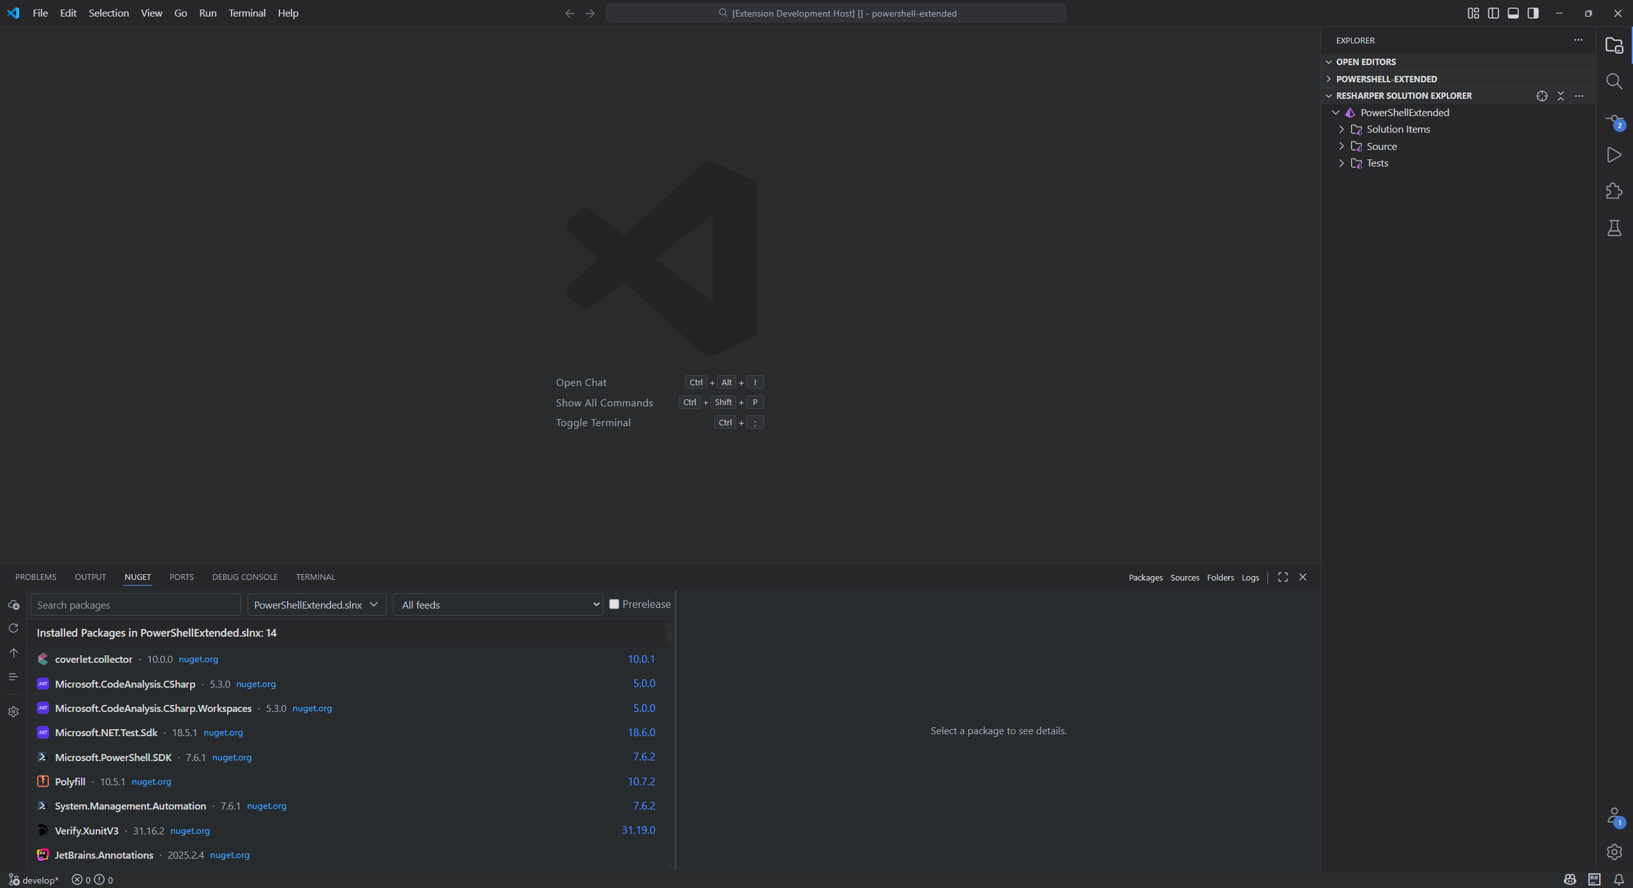Click the NuGet cloud download icon

(13, 605)
